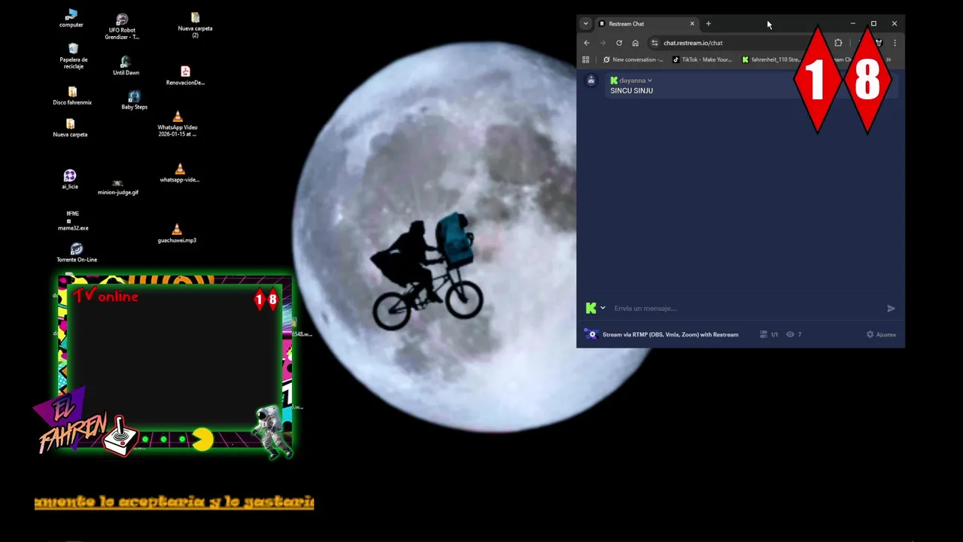Open the computer desktop shortcut

71,18
